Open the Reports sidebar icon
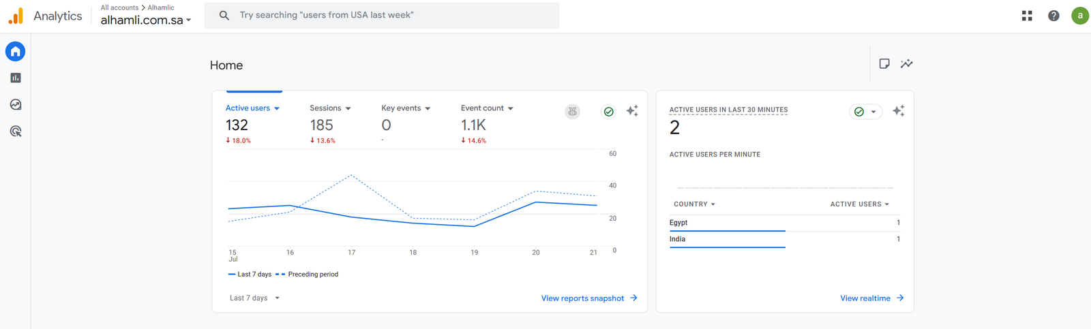1091x329 pixels. [15, 78]
